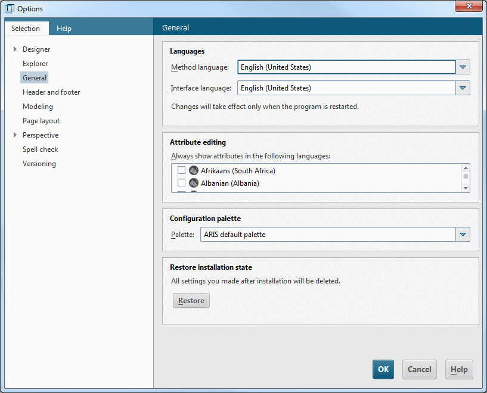Open the Palette dropdown arrow
This screenshot has height=393, width=487.
(x=463, y=235)
